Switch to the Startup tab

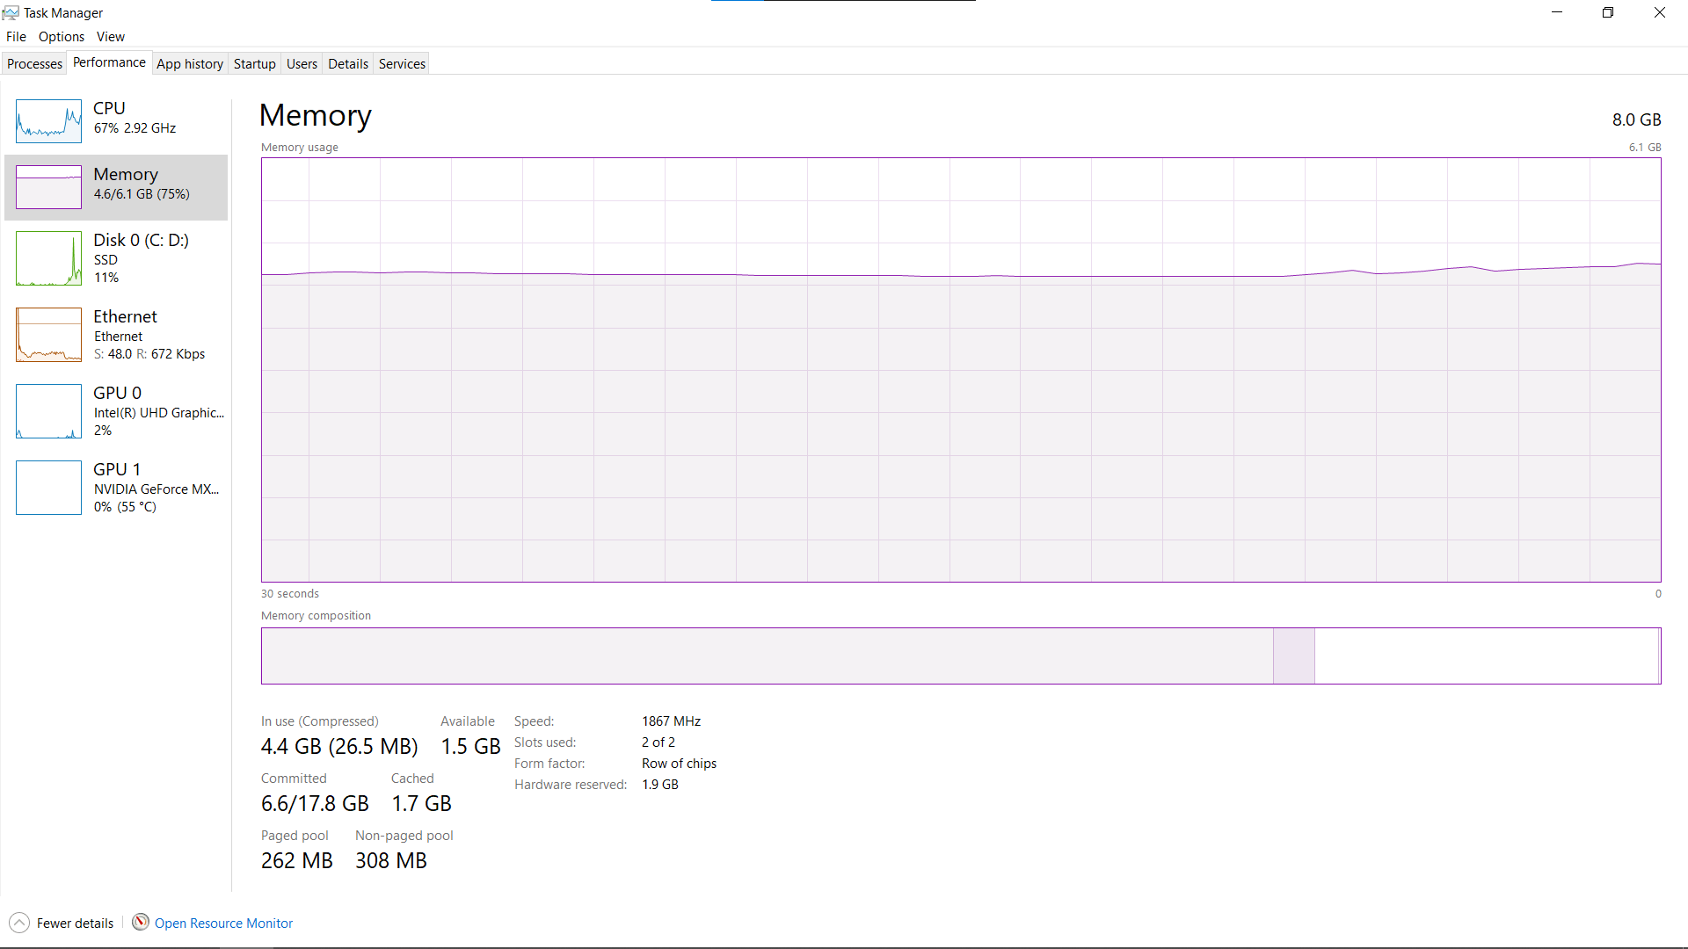coord(255,63)
